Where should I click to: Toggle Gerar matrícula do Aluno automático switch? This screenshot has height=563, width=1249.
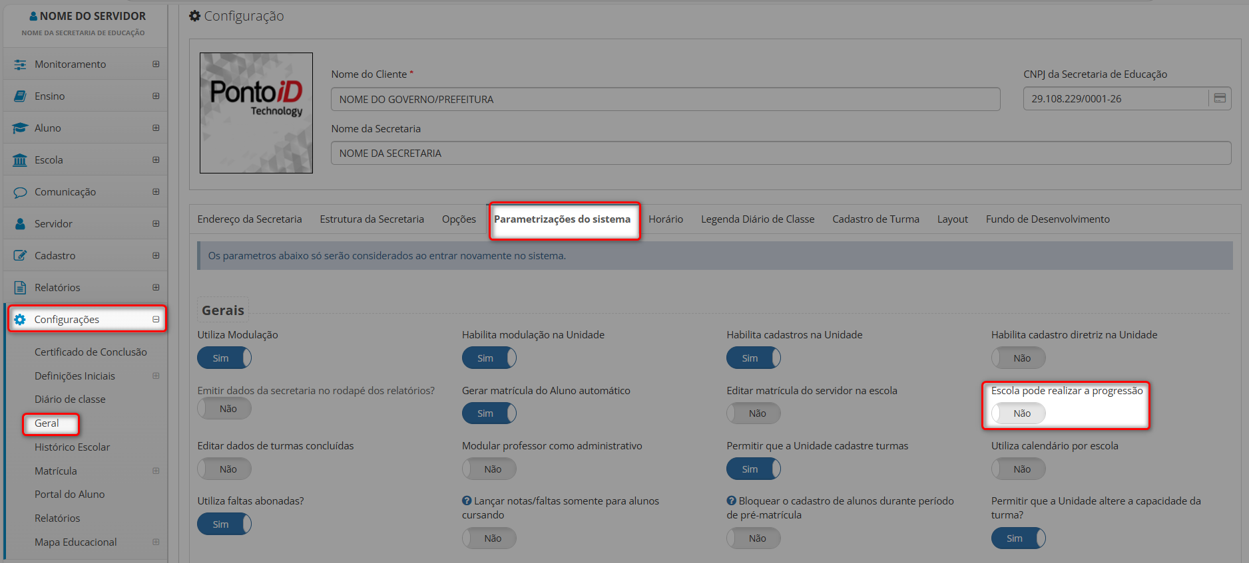(489, 413)
